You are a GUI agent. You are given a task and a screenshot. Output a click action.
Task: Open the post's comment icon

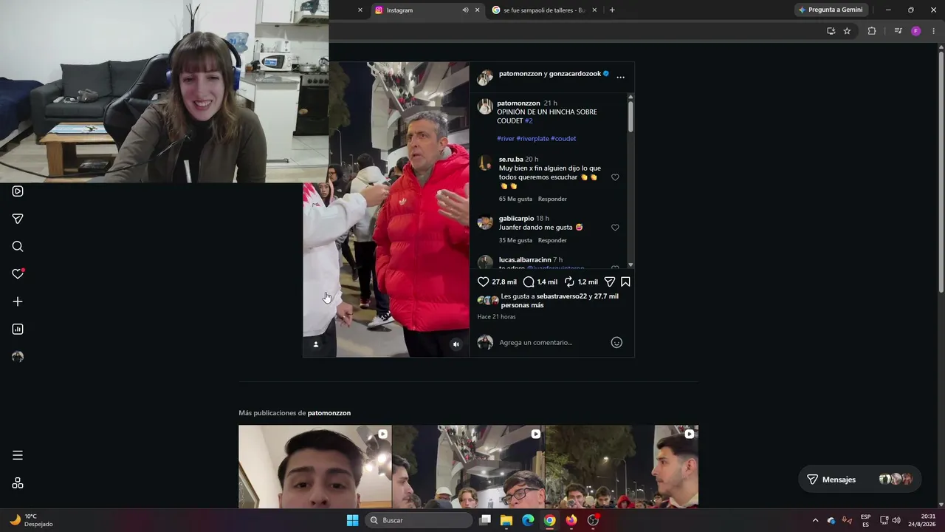[x=529, y=282]
